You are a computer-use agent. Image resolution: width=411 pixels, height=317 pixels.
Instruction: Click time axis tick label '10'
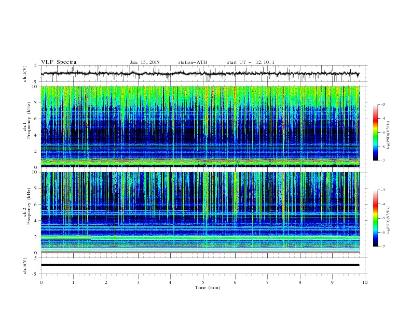point(365,282)
